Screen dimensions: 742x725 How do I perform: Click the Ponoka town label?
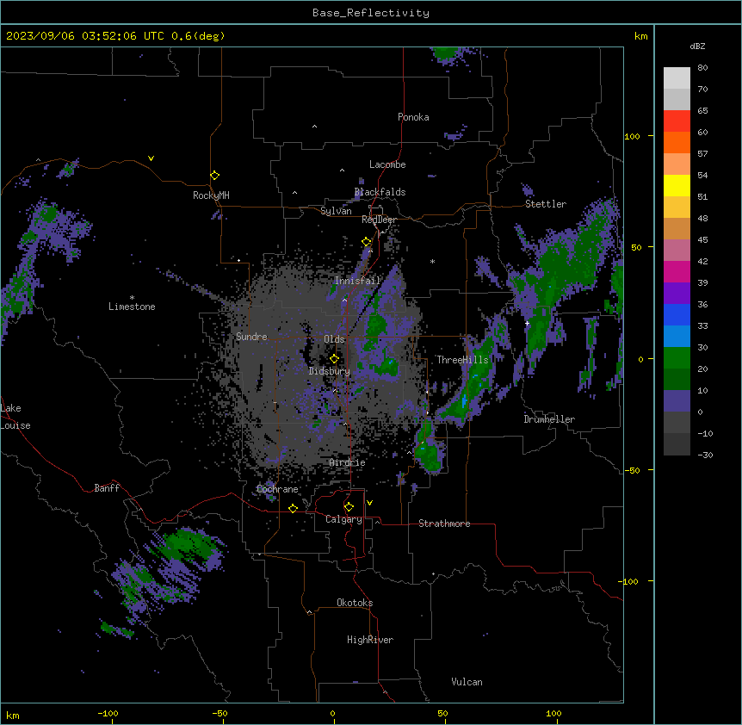(x=413, y=117)
